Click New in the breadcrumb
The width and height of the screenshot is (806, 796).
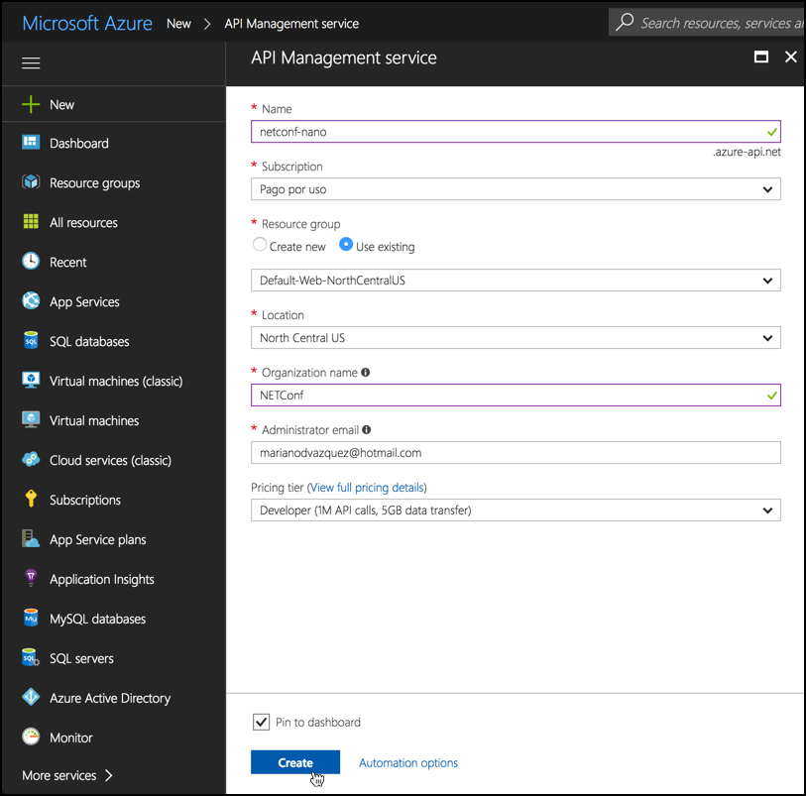tap(178, 24)
